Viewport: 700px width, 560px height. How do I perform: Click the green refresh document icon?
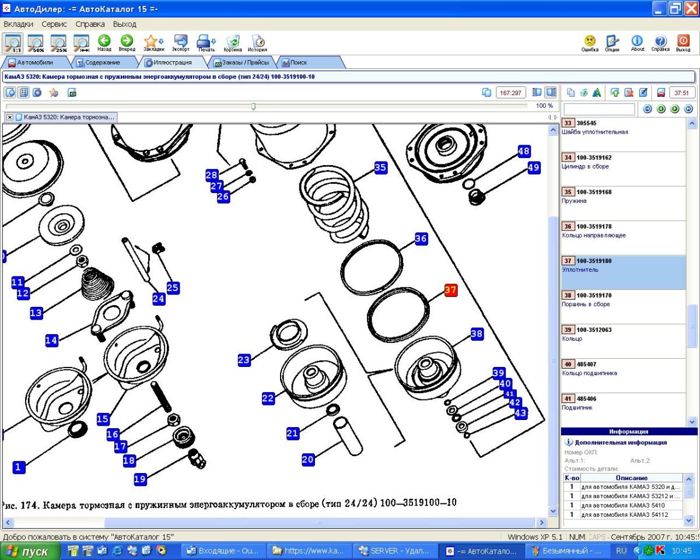tap(583, 92)
